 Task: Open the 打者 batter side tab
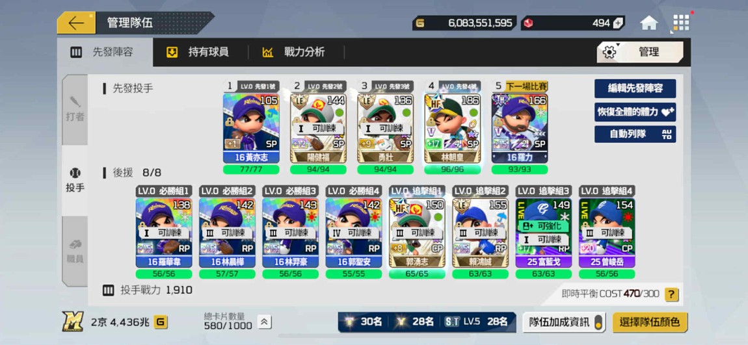[x=74, y=109]
